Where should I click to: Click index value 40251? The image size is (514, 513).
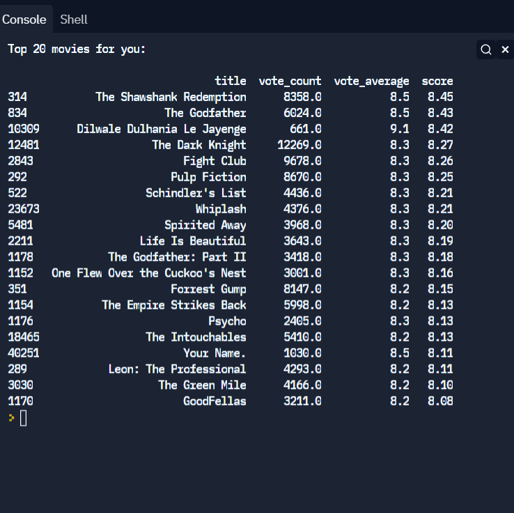(24, 353)
